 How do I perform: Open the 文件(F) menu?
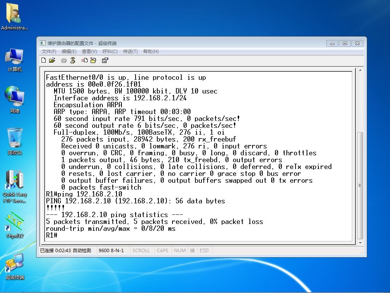point(49,52)
